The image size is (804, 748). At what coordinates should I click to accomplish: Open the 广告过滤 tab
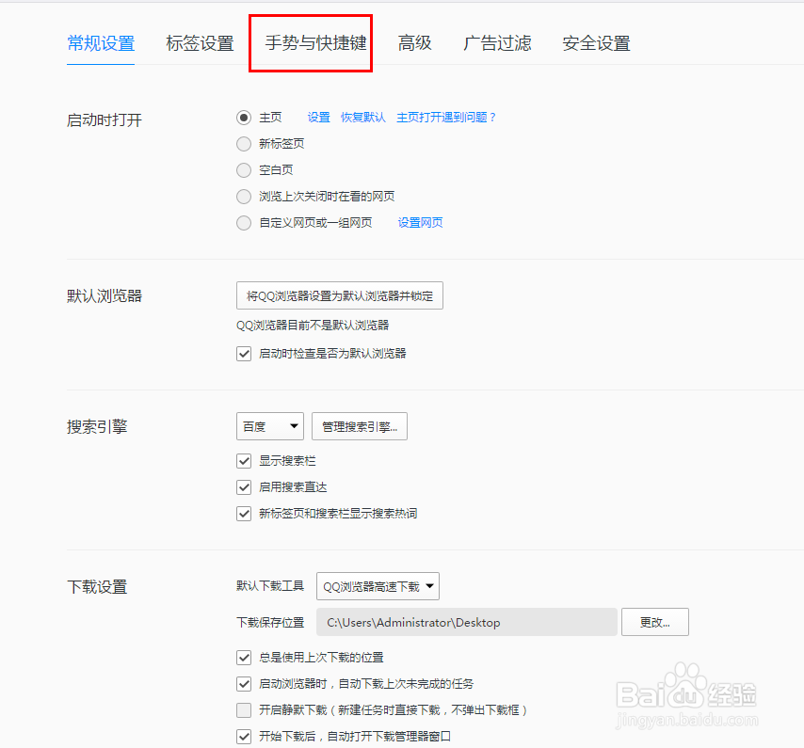497,43
